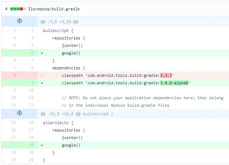Click the Ilovepooq/build.gradle file name
Viewport: 229px width, 165px height.
(54, 9)
